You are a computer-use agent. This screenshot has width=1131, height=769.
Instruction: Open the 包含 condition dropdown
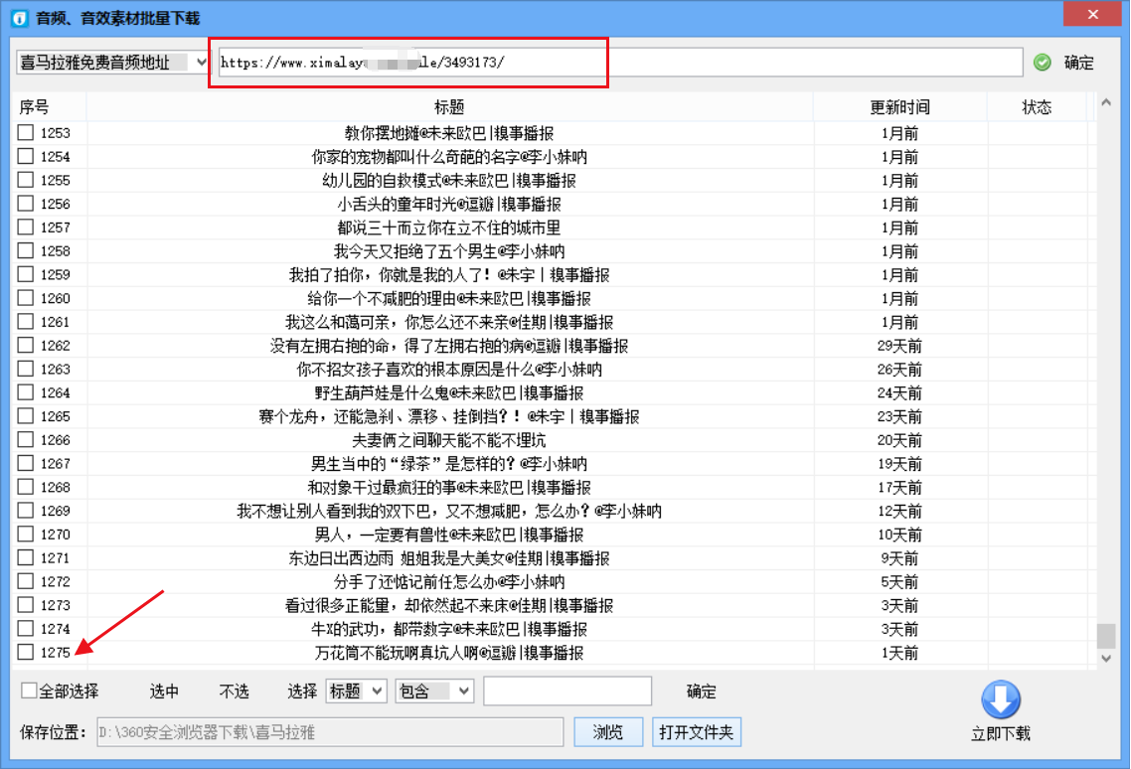coord(434,692)
